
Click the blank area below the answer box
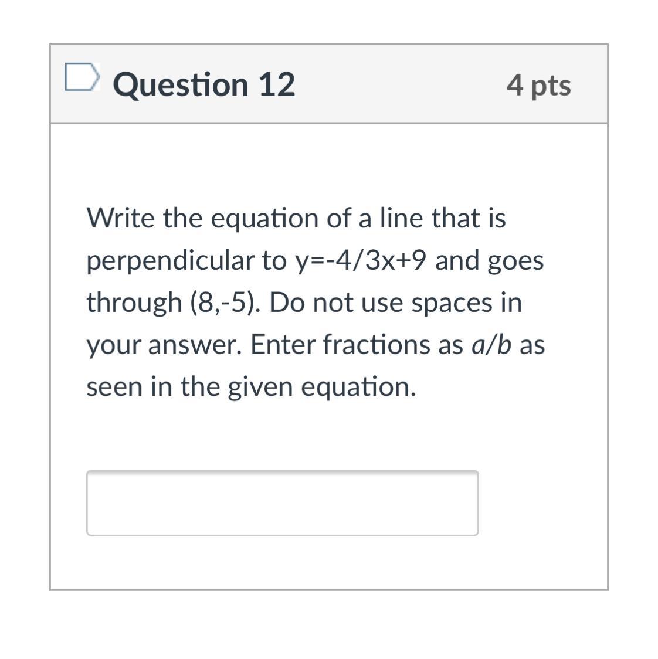(328, 563)
